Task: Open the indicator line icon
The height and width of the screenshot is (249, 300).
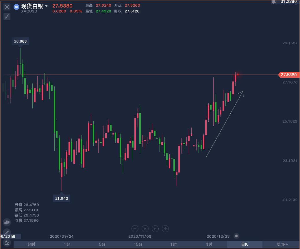Action: click(7, 243)
